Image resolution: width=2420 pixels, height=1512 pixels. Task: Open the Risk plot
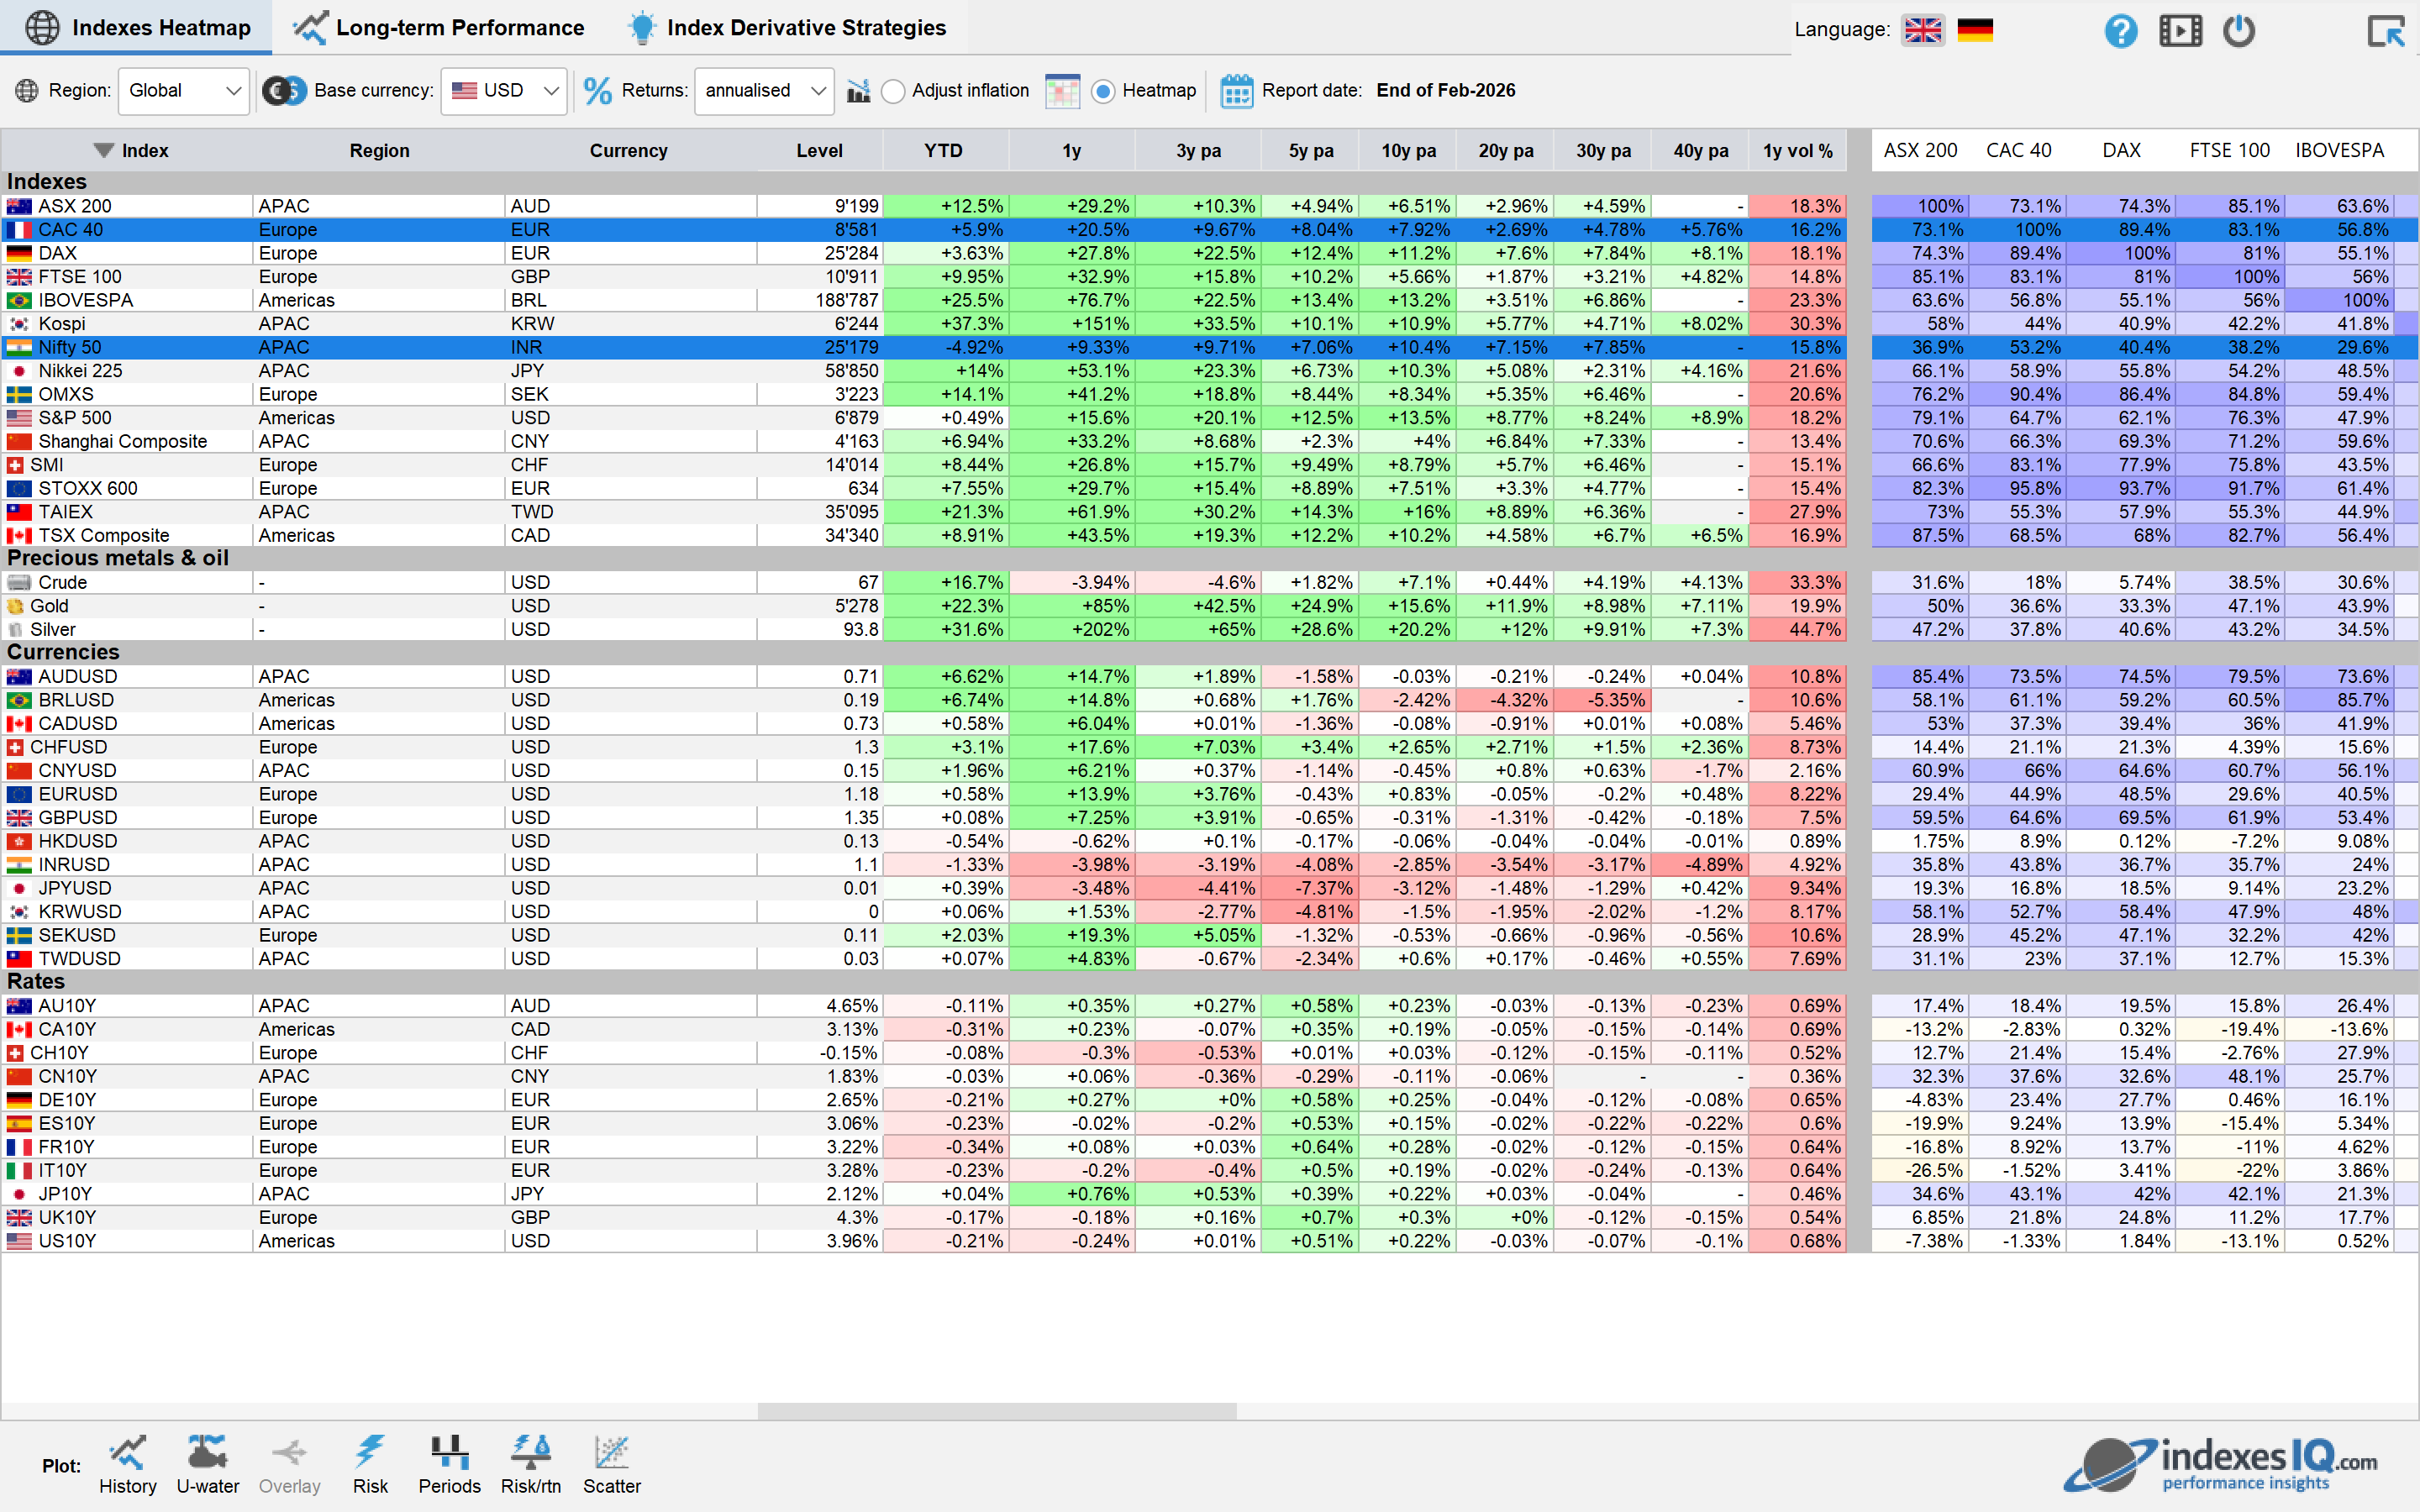[370, 1465]
